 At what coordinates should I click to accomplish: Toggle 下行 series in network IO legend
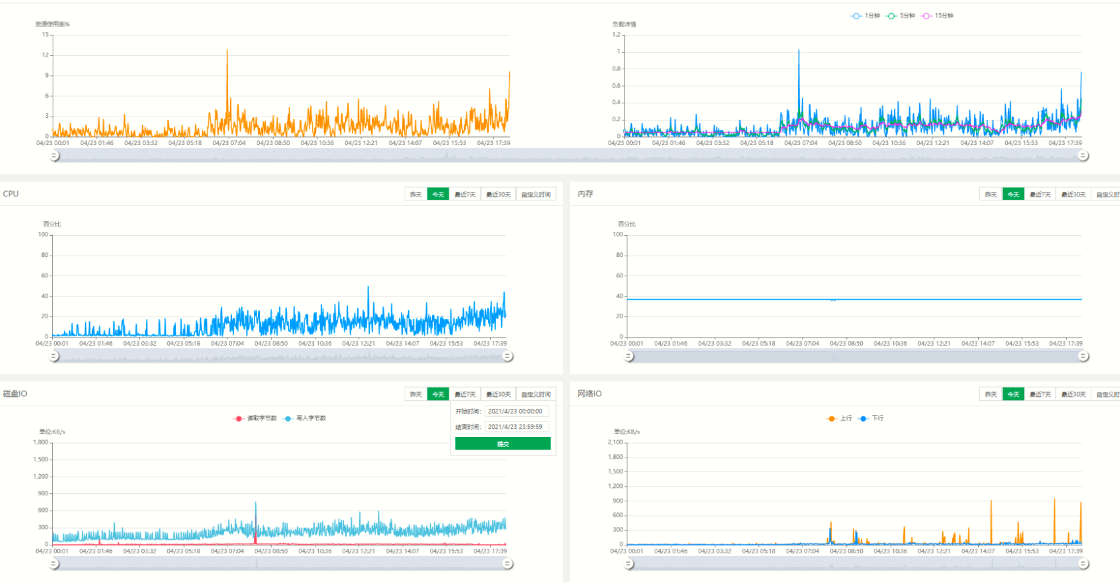tap(871, 418)
